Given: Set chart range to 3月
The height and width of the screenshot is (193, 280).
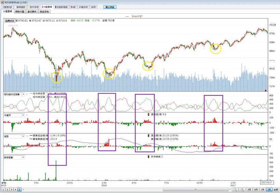Looking at the screenshot, I should pos(250,190).
